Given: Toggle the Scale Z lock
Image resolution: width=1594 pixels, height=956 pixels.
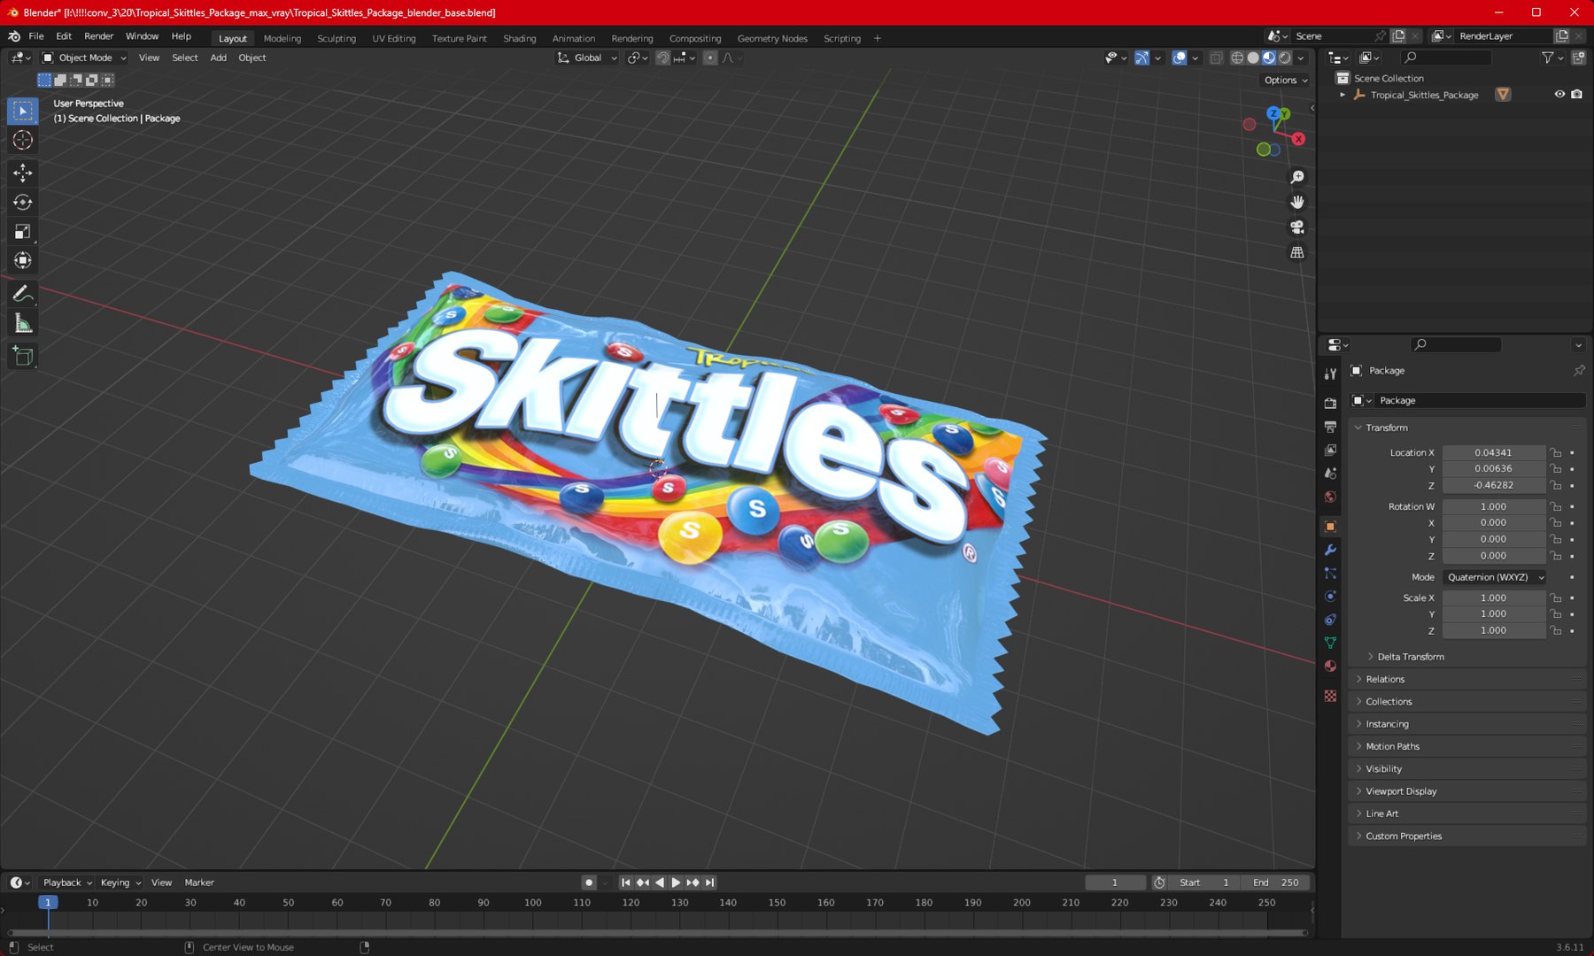Looking at the screenshot, I should [1556, 630].
